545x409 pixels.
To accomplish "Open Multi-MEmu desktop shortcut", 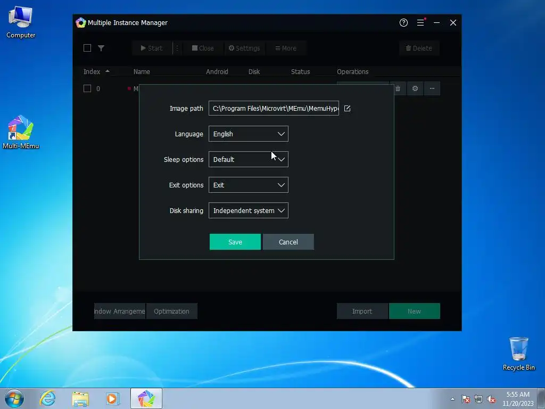I will tap(21, 132).
